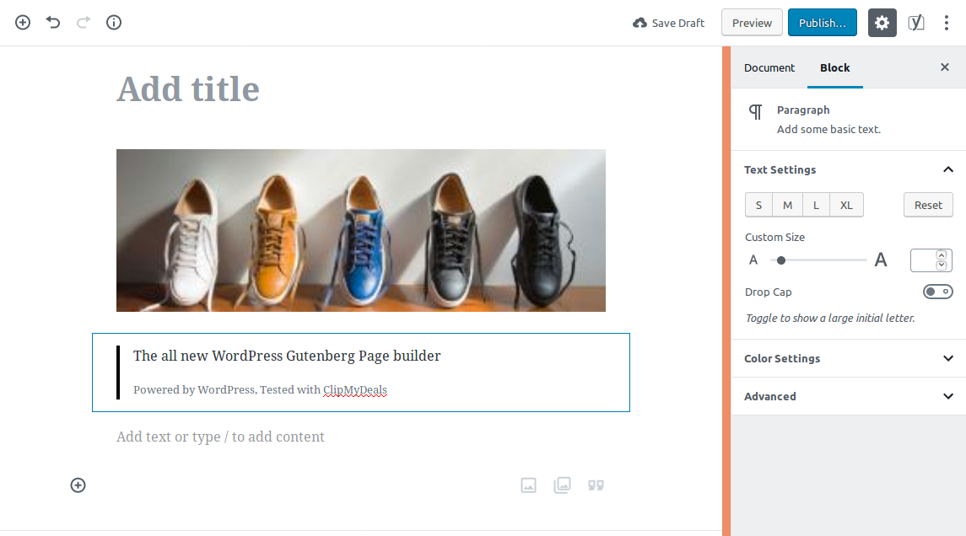Decrease custom size with the down stepper

(942, 265)
